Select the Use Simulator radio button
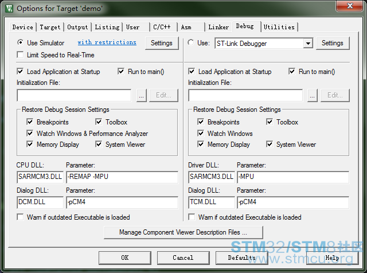Screen dimensions: 367x273 point(21,42)
